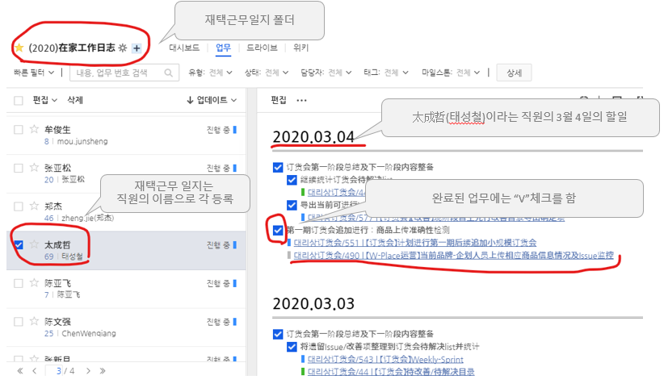Open the 陈文强 task row
This screenshot has height=388, width=664.
(126, 328)
